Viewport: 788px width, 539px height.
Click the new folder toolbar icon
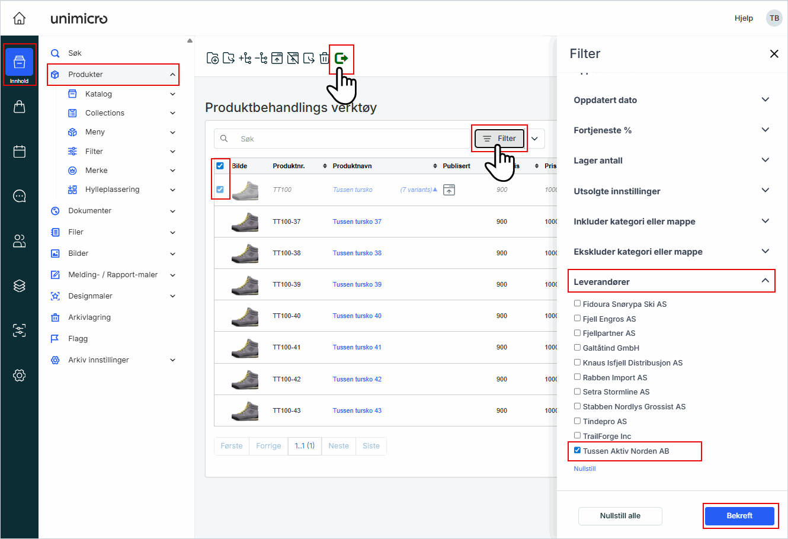click(213, 58)
